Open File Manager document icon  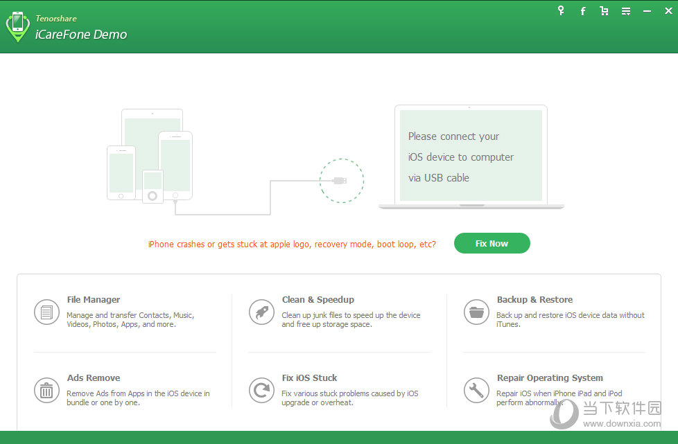(46, 312)
